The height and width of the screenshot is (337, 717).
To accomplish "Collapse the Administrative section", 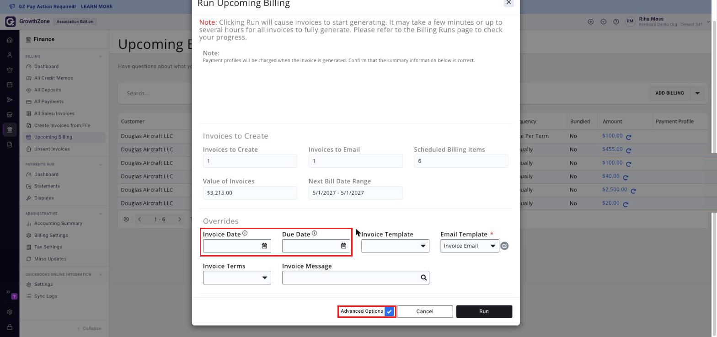I will pos(100,214).
